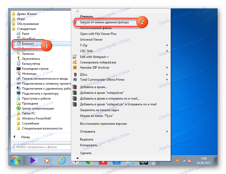226x174 pixels.
Task: Click the Приступая к работе icon
Action: (x=19, y=99)
